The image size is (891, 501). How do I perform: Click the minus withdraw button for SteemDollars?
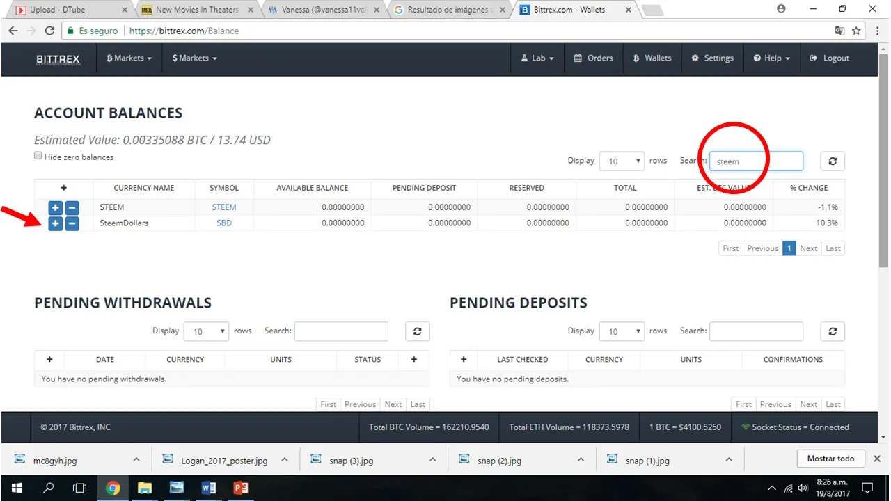[x=72, y=223]
